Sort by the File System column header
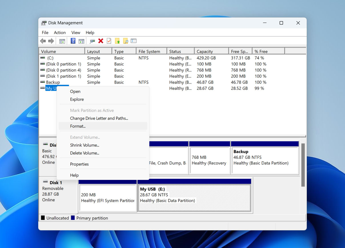The width and height of the screenshot is (345, 248). coord(149,51)
